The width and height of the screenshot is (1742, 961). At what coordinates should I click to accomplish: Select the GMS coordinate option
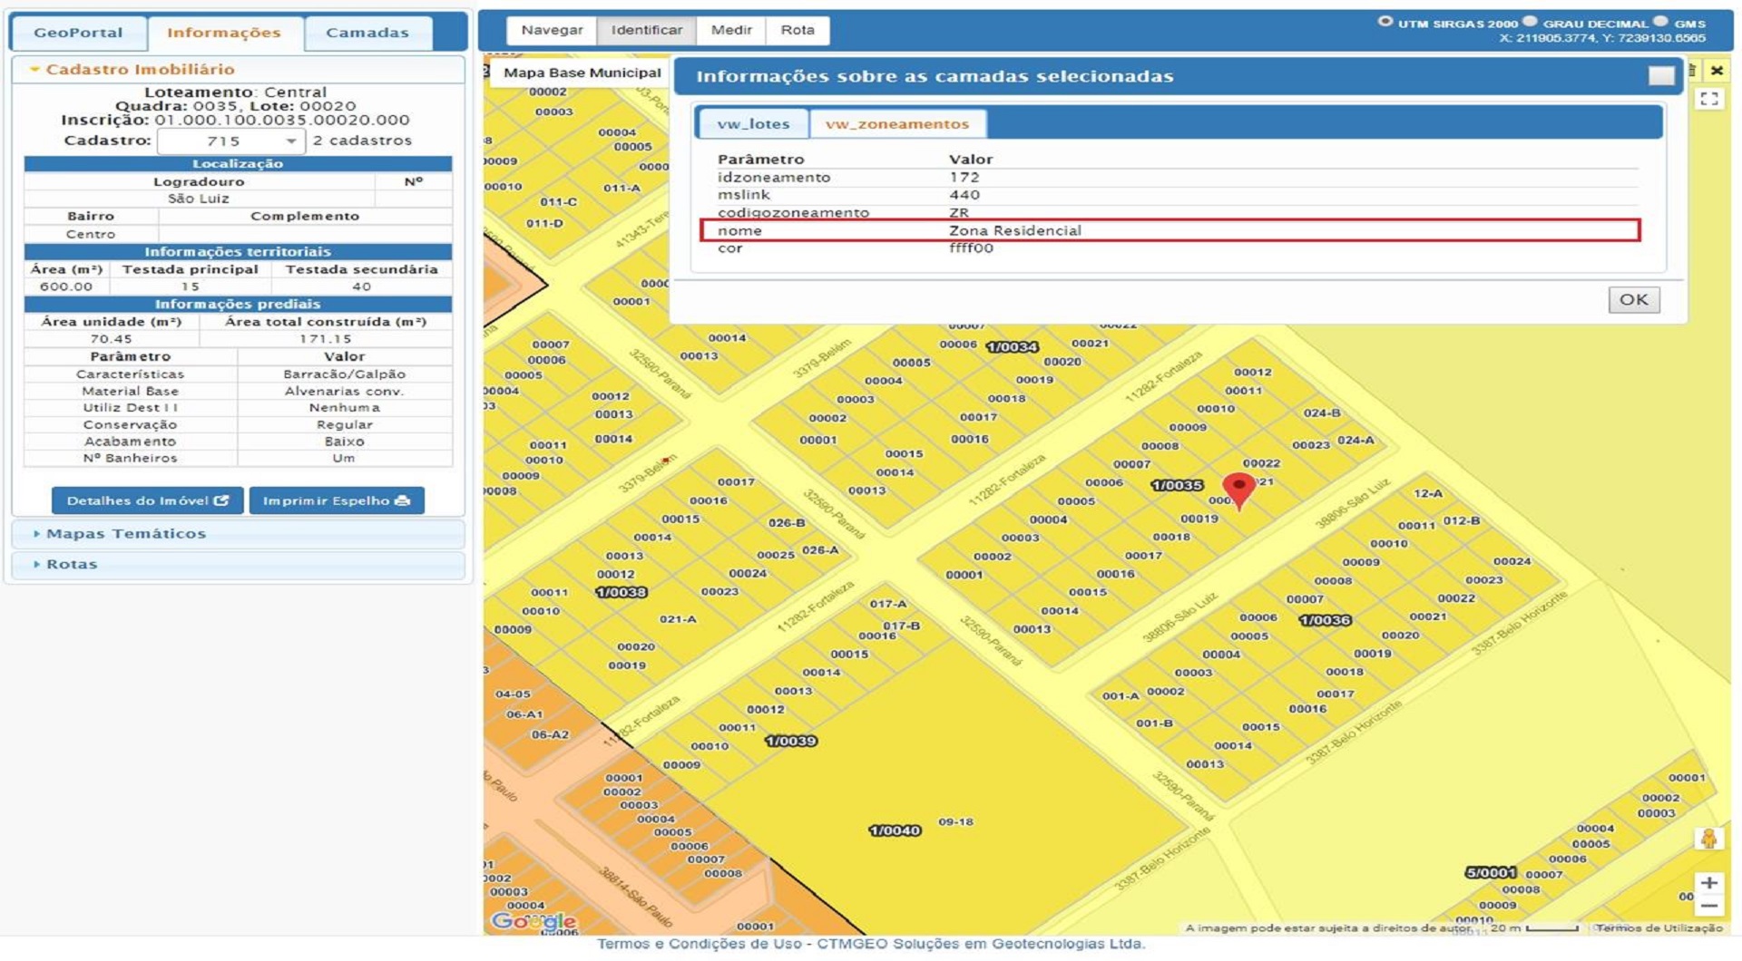click(1660, 22)
